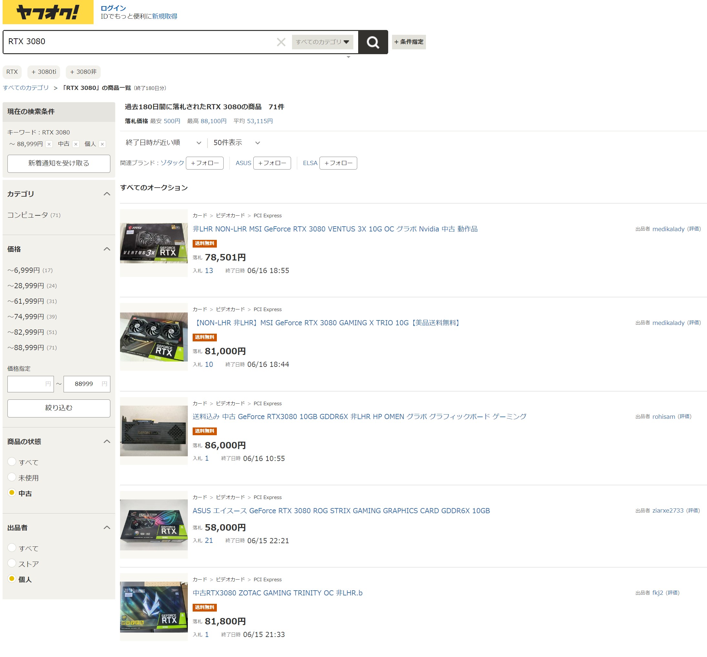Click the RTX keyword chip
This screenshot has width=707, height=657.
click(x=12, y=72)
